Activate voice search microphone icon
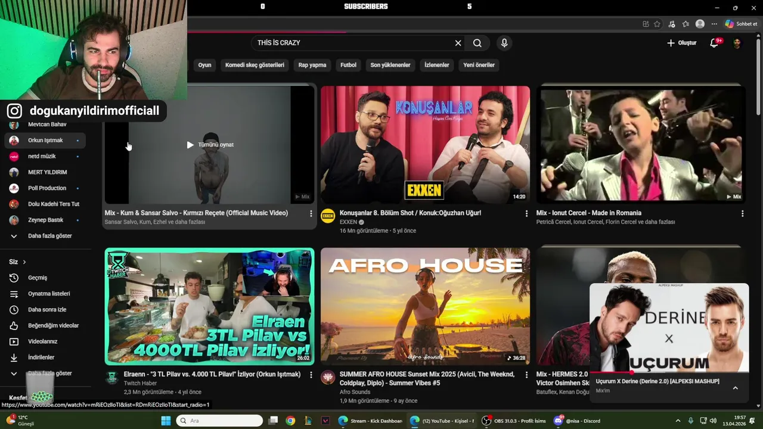763x429 pixels. 504,43
